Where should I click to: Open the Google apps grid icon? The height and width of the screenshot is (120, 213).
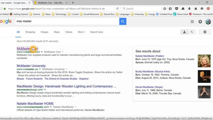pos(192,21)
